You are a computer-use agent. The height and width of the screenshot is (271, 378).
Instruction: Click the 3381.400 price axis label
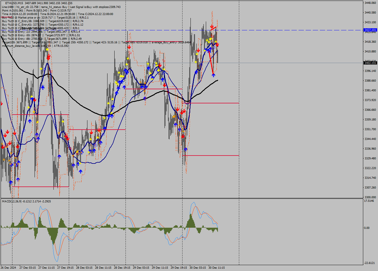(370, 90)
